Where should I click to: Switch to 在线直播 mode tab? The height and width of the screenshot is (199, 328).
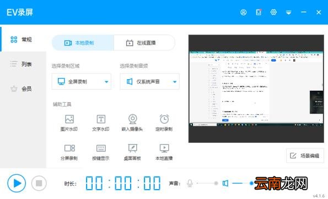[144, 43]
